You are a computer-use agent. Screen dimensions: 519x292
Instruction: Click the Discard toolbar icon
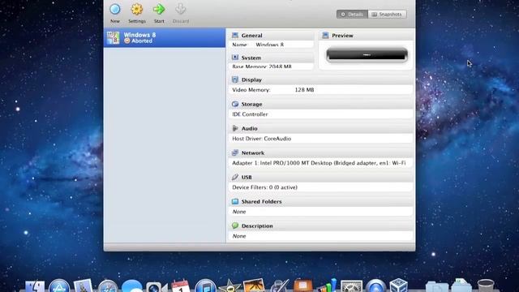[180, 9]
